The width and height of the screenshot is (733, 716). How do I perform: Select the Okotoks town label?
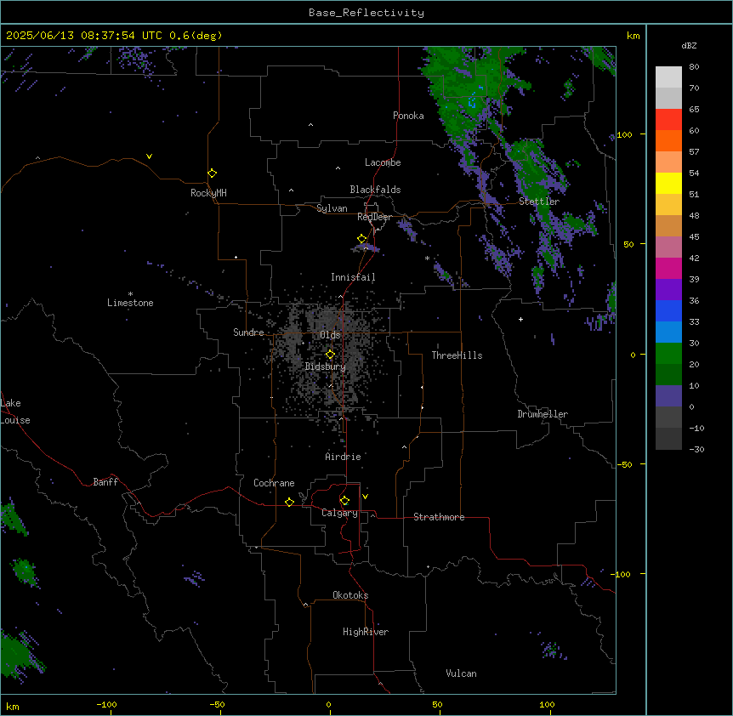[350, 595]
